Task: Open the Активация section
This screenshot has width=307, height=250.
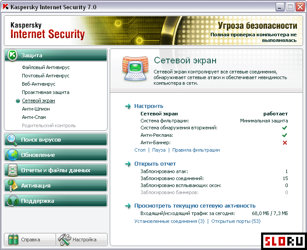Action: point(56,185)
